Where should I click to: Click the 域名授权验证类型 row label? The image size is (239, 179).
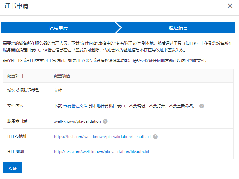click(23, 91)
